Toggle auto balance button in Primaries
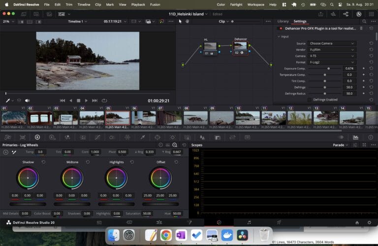Viewport: 378px width, 246px height. (x=6, y=152)
